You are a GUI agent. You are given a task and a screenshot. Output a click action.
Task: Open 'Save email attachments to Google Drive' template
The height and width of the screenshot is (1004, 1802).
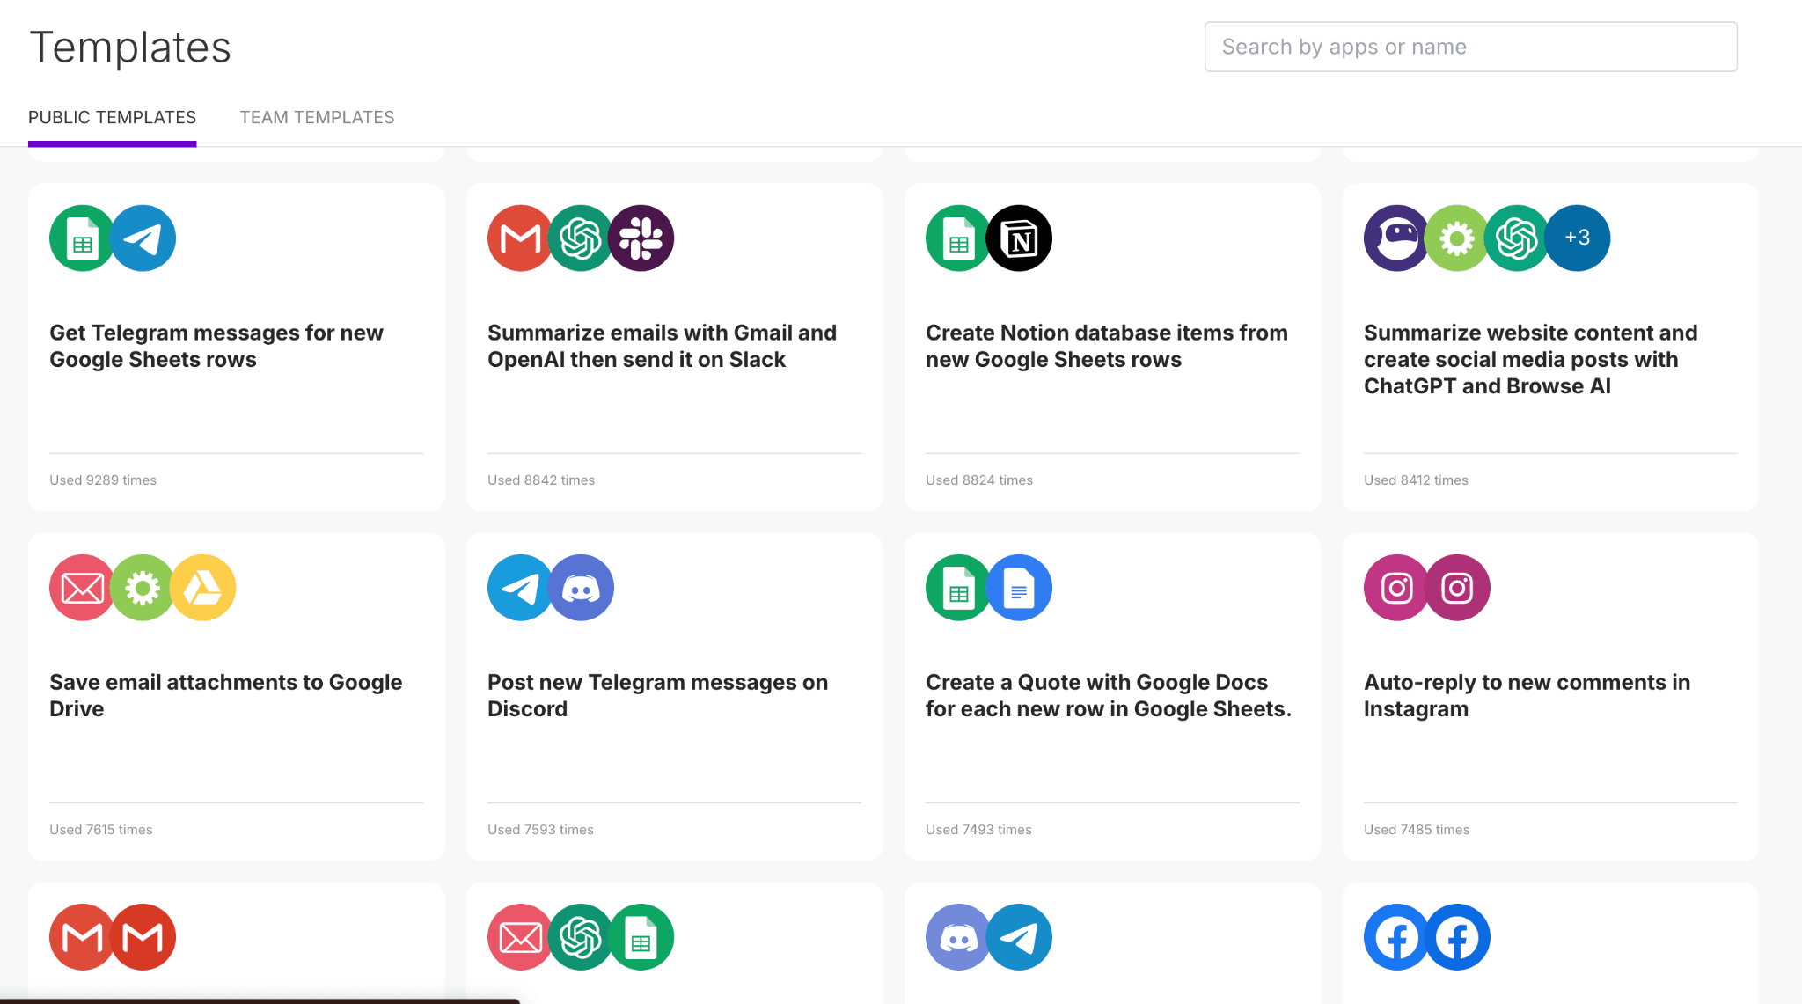point(225,695)
